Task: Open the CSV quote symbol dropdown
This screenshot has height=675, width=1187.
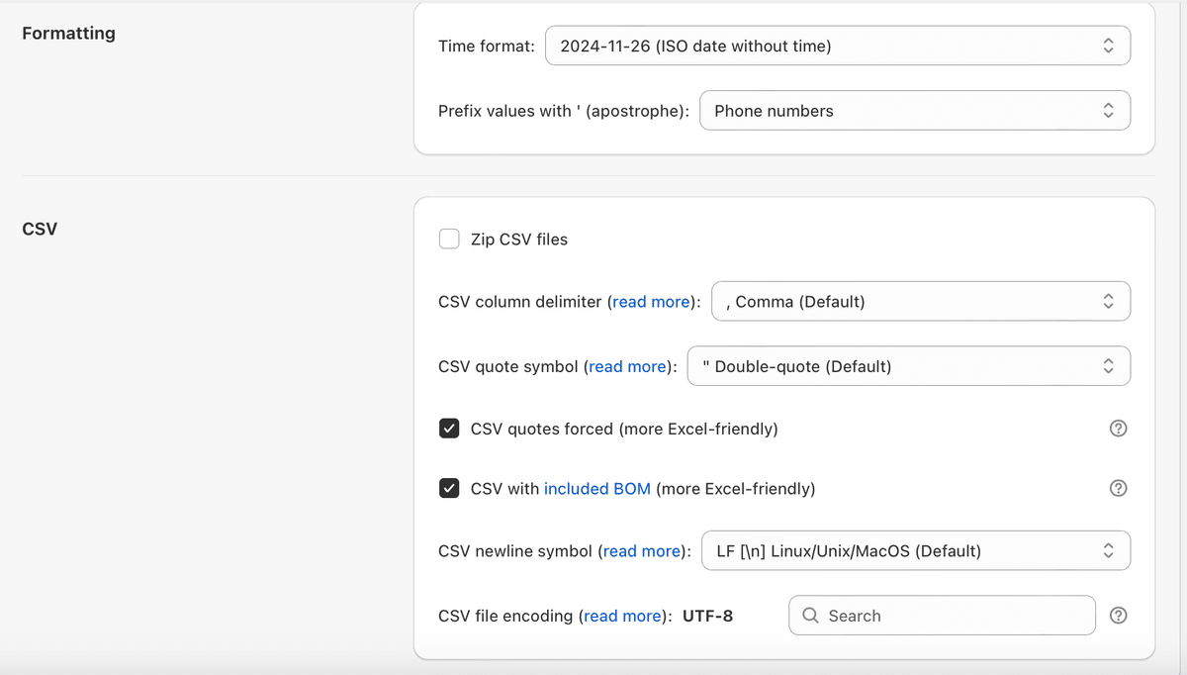Action: (909, 366)
